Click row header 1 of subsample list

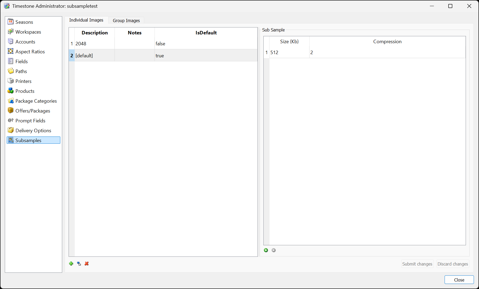point(72,44)
